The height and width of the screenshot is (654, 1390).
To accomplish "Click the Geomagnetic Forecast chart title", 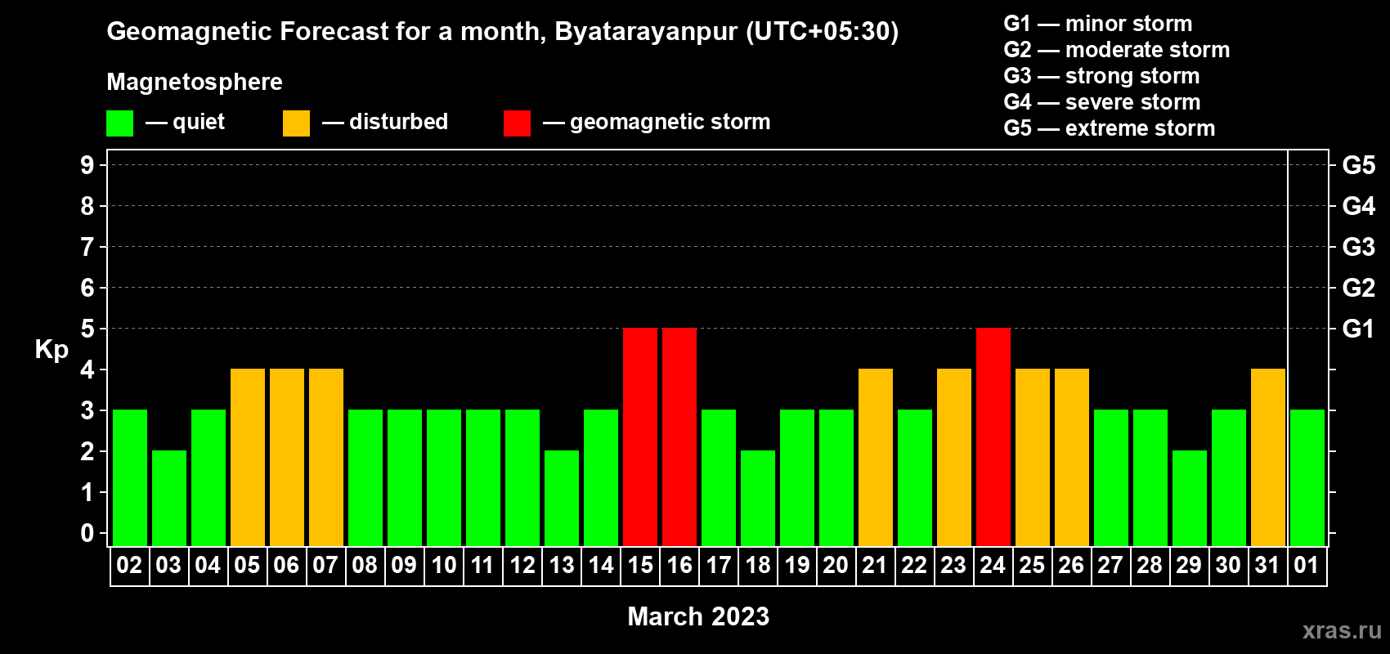I will (503, 32).
